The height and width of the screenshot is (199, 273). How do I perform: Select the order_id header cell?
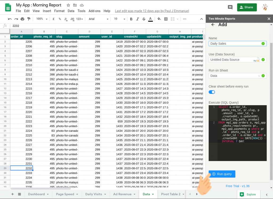pos(22,37)
